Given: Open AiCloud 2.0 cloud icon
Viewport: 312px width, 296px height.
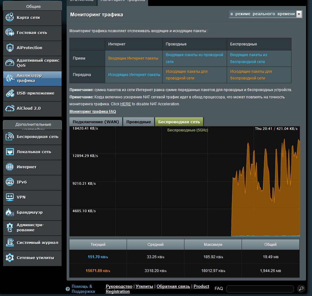Looking at the screenshot, I should [10, 108].
